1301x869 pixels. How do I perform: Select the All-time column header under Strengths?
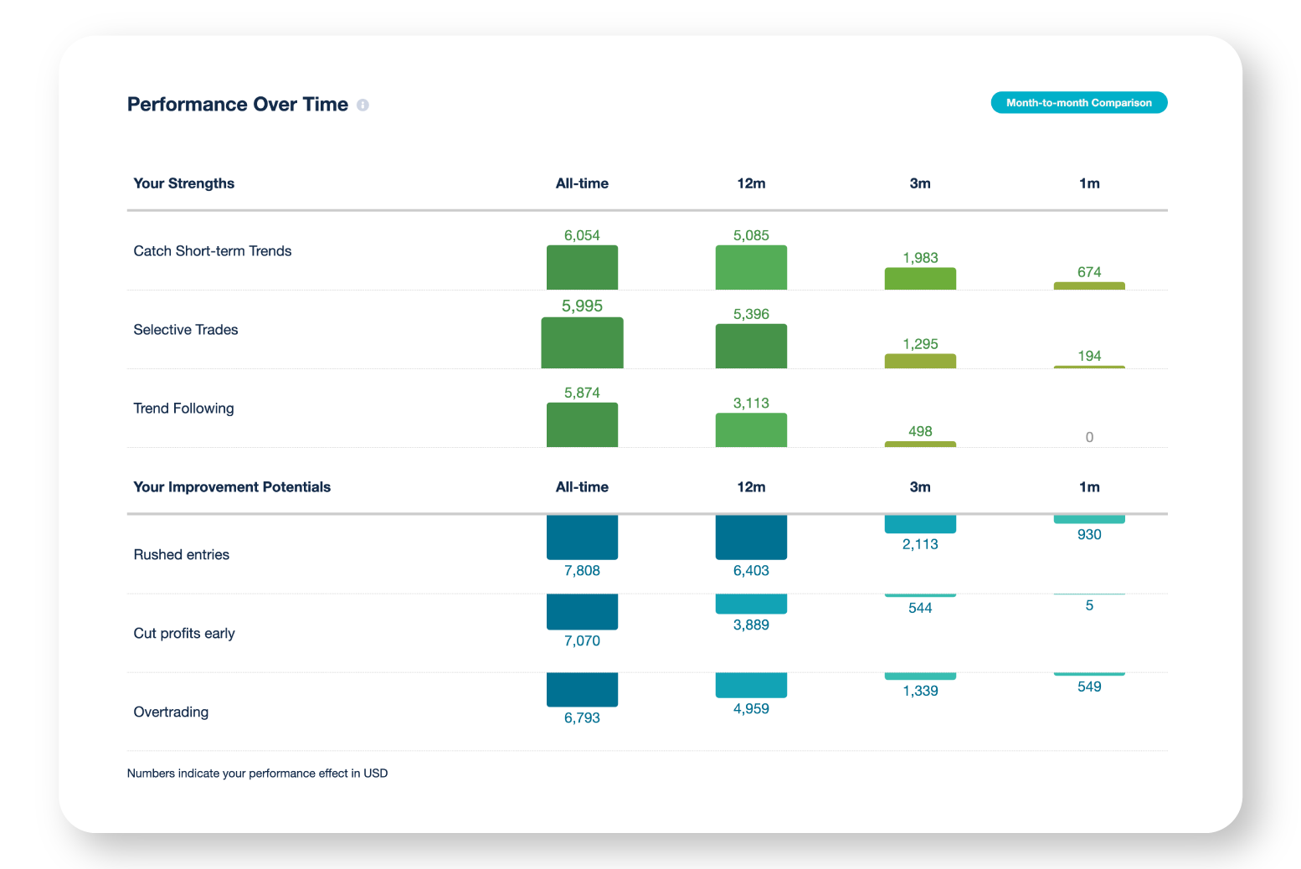coord(582,183)
